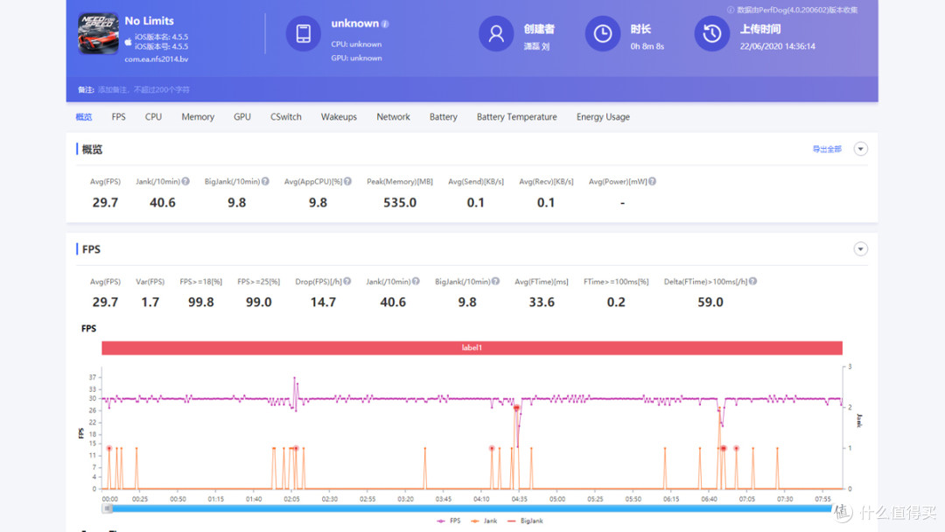
Task: Click help icon beside Jank(/10min) in overview
Action: pos(185,181)
